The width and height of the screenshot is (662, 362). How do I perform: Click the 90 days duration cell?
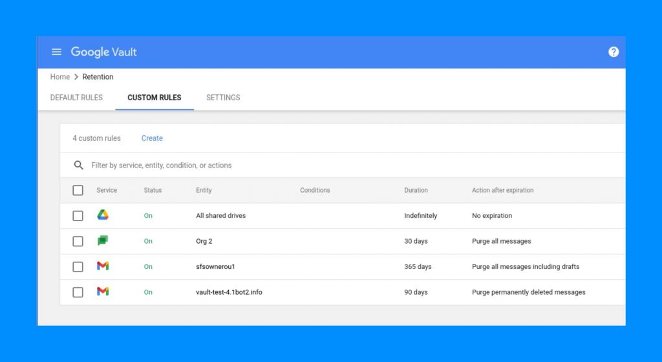coord(416,292)
